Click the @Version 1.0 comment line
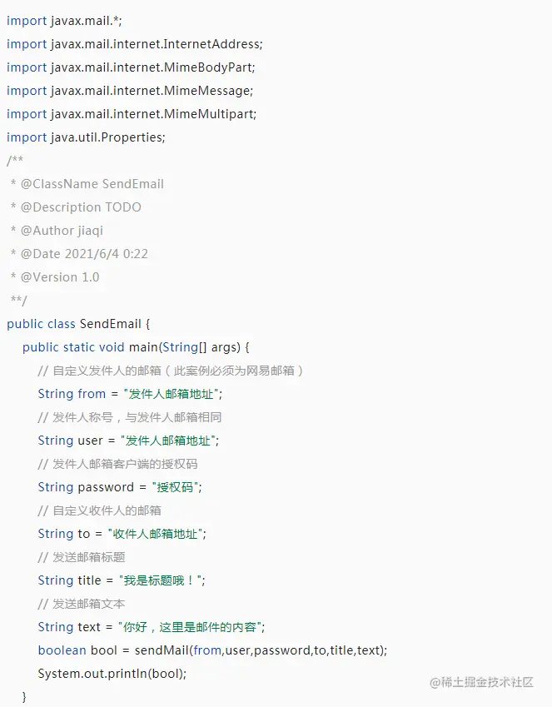This screenshot has height=707, width=552. (x=55, y=277)
